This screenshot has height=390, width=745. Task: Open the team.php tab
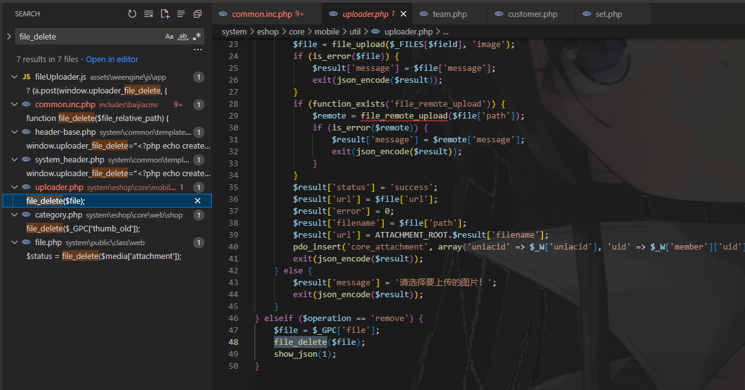click(451, 14)
